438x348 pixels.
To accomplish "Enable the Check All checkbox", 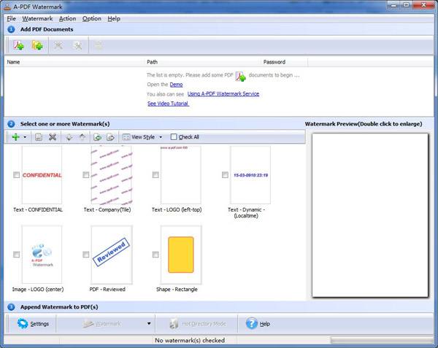I will tap(174, 136).
